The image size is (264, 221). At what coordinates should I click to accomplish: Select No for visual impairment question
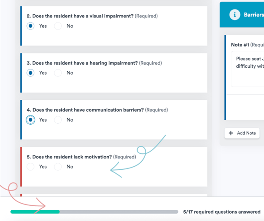click(58, 26)
